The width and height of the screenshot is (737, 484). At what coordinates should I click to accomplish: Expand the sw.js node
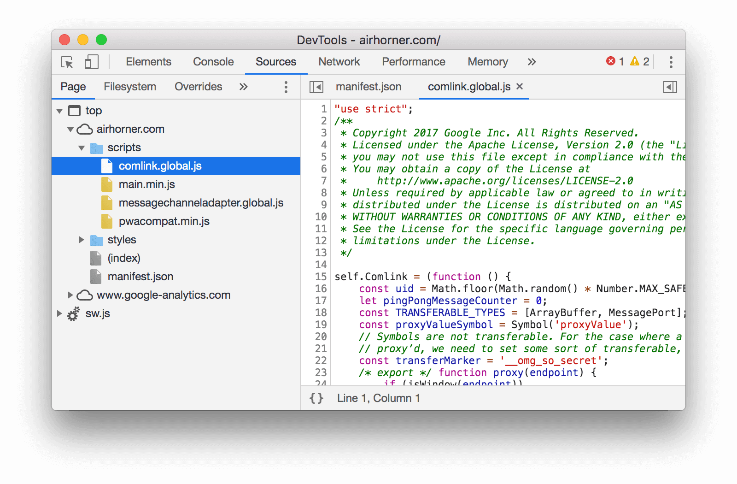point(59,313)
